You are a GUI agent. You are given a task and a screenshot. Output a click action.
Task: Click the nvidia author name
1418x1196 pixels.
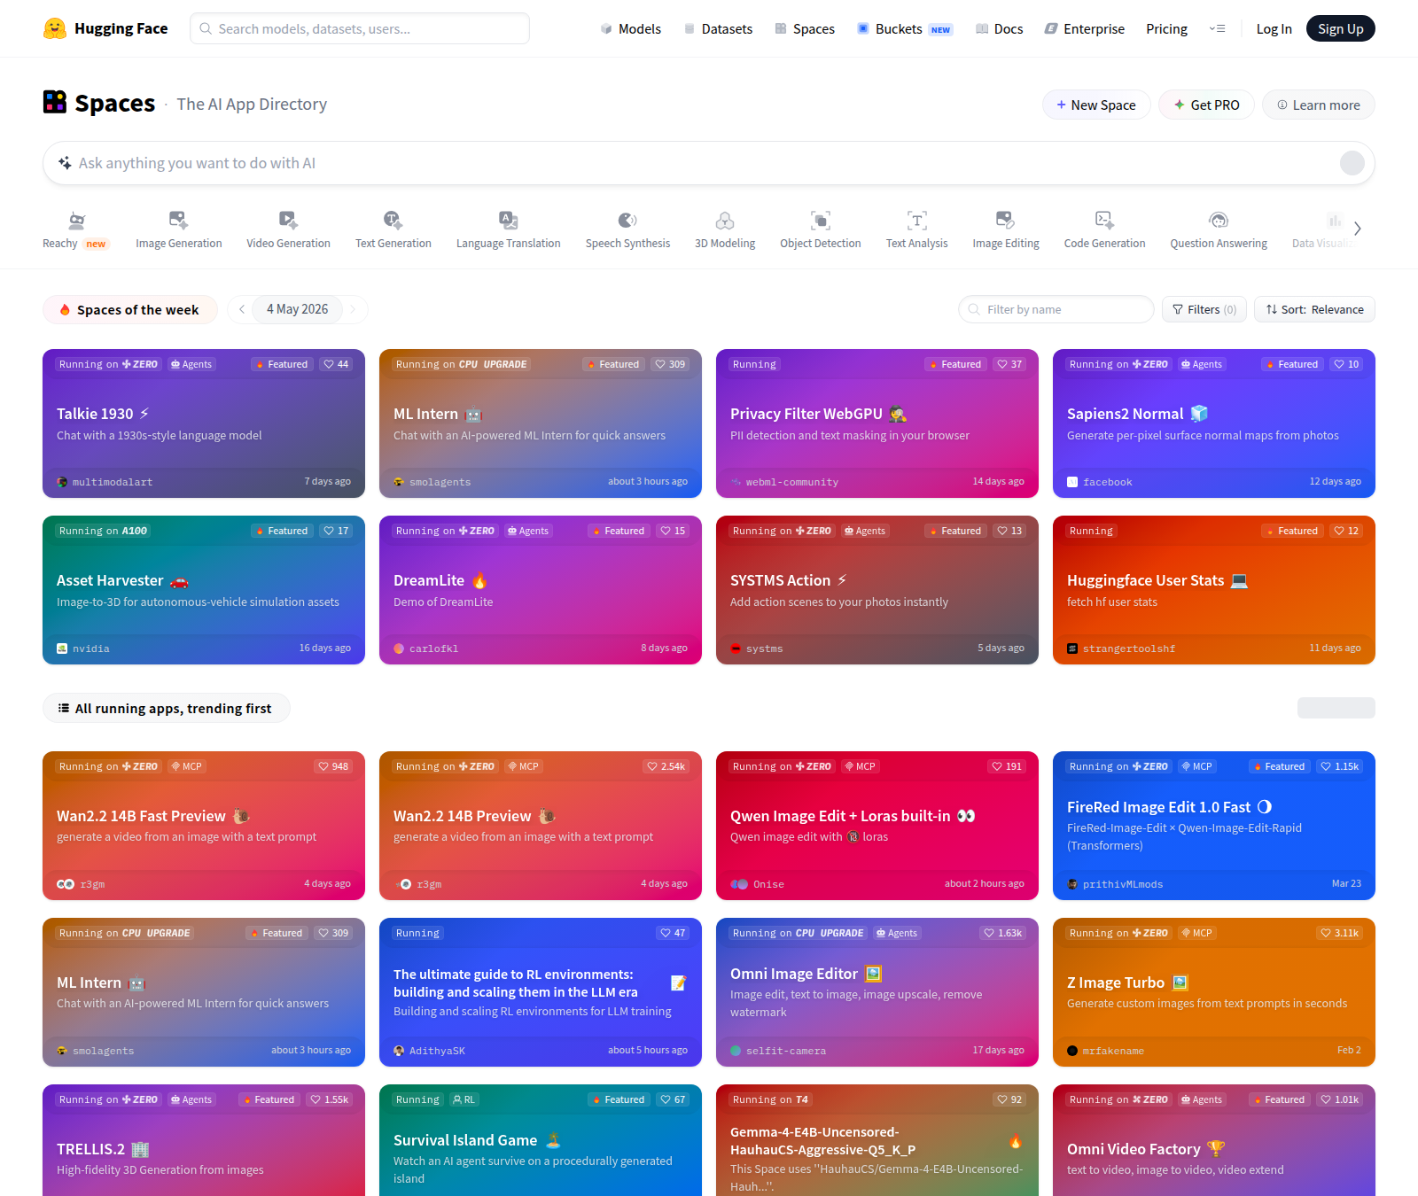pos(91,648)
